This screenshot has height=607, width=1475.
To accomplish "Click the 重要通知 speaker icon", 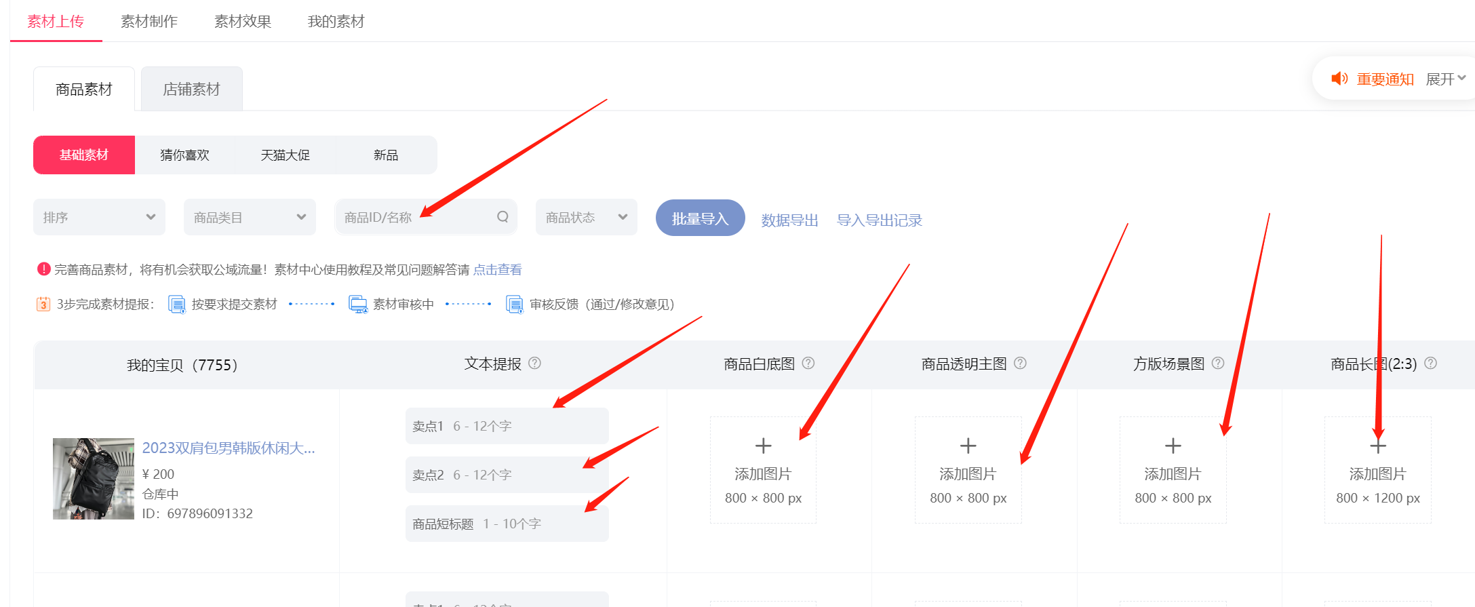I will point(1339,79).
